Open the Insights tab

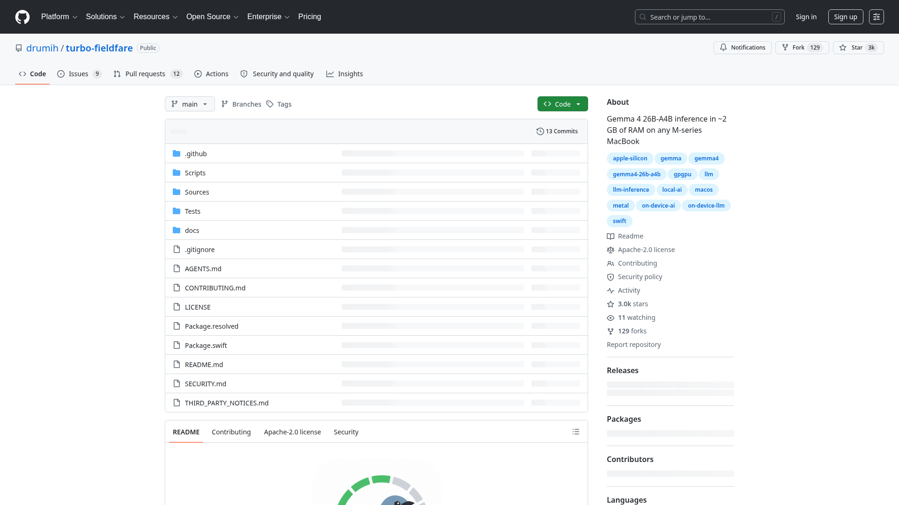coord(345,74)
